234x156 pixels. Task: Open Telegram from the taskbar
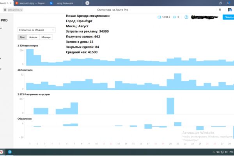[x=10, y=152]
